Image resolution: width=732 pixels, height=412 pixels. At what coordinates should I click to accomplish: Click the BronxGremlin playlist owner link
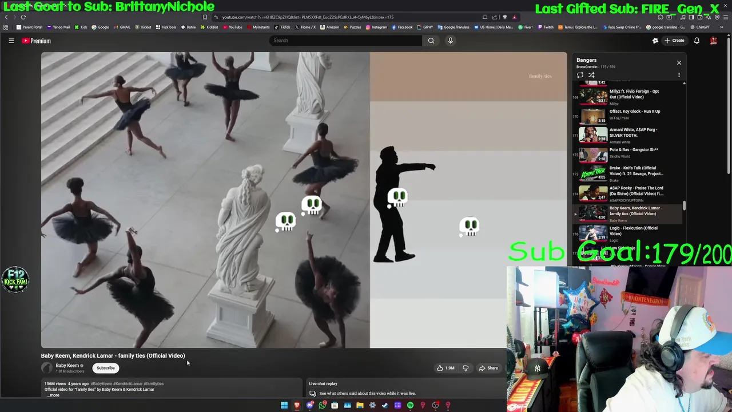[x=587, y=67]
